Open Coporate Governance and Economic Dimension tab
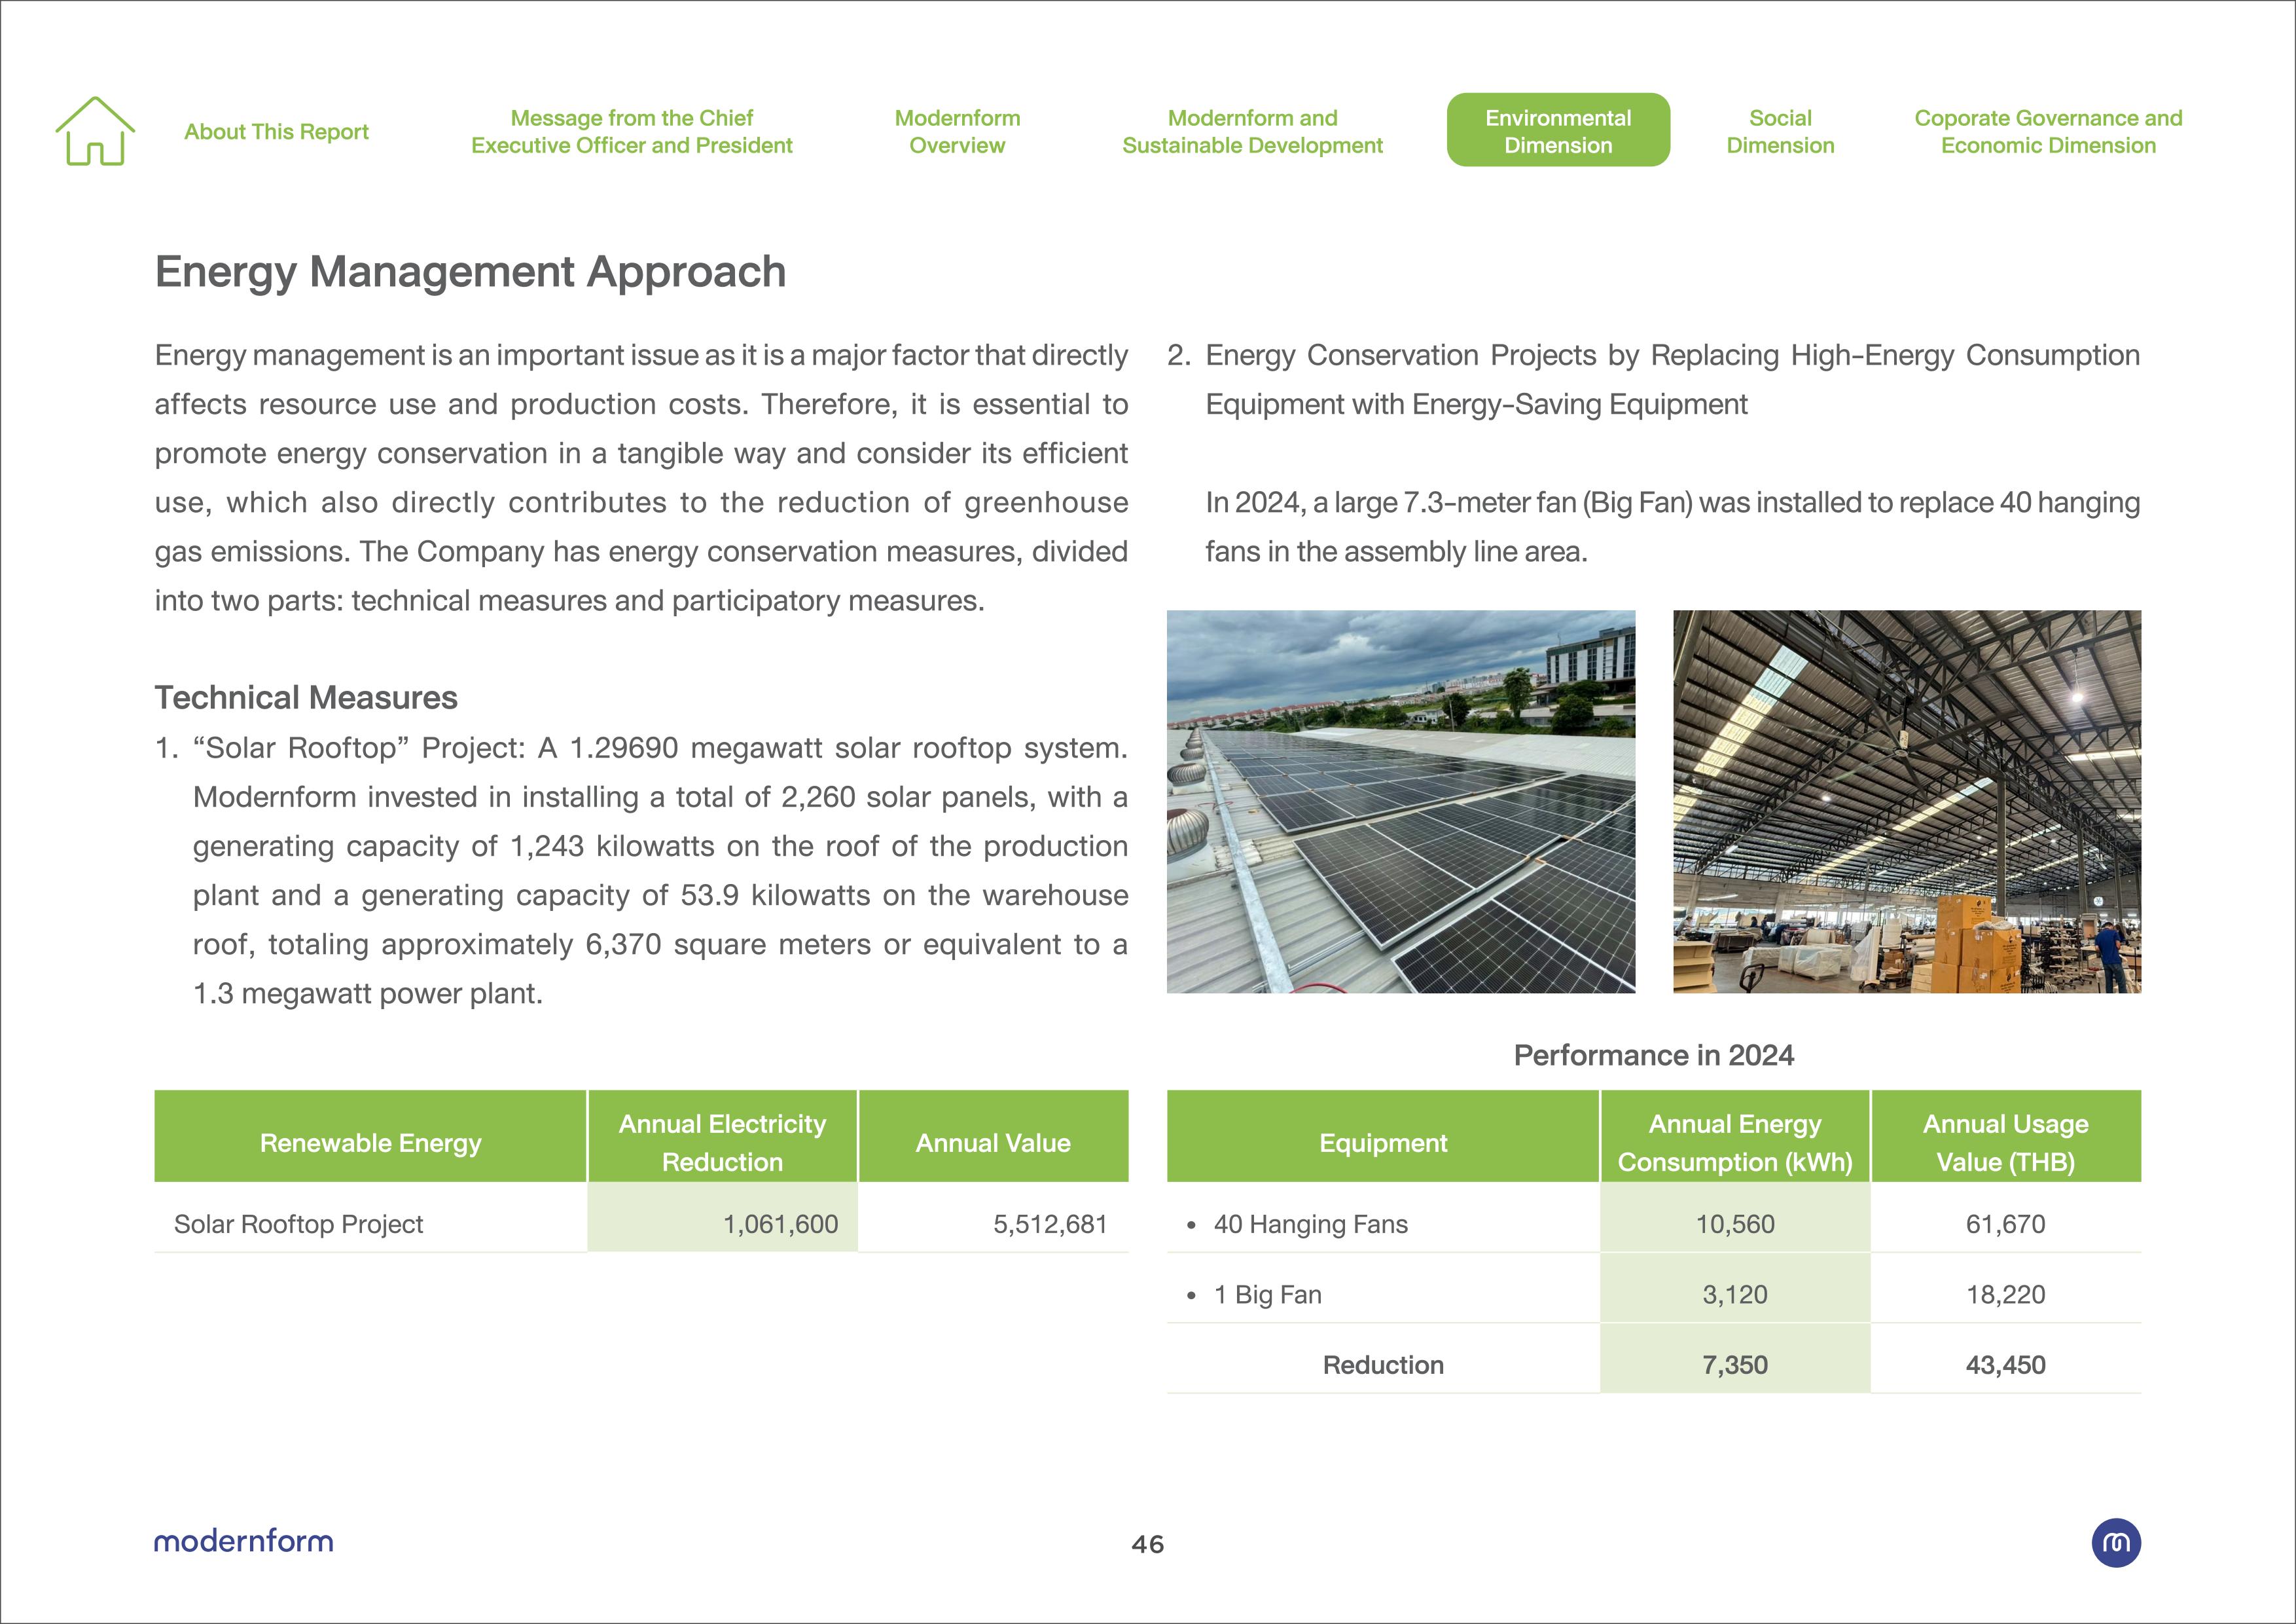 click(2047, 132)
